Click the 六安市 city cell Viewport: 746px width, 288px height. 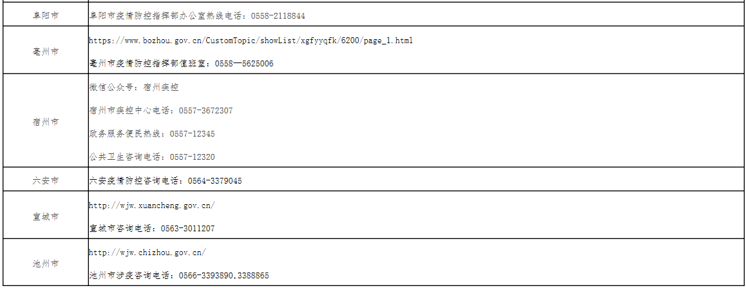coord(46,180)
